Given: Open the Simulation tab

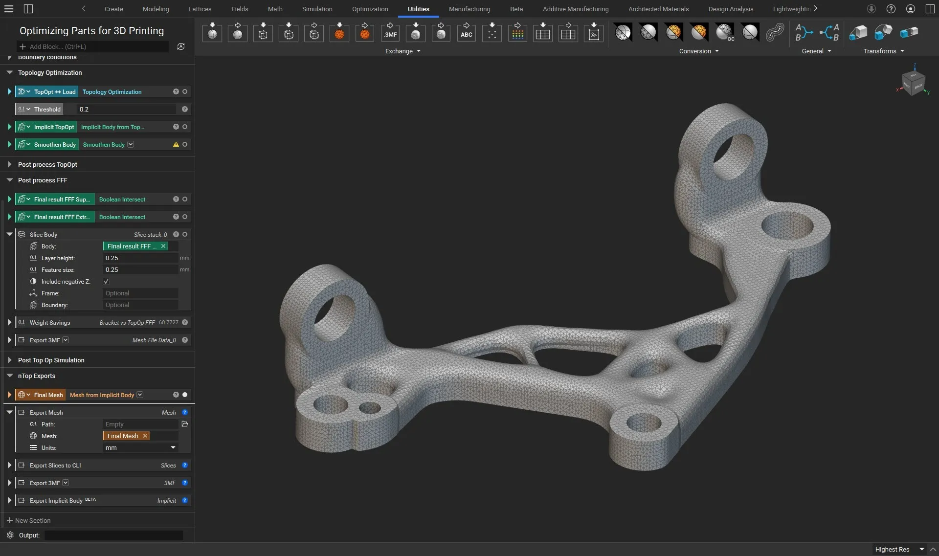Looking at the screenshot, I should point(317,9).
